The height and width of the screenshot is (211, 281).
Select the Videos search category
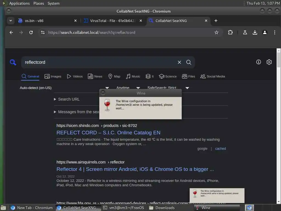click(75, 76)
